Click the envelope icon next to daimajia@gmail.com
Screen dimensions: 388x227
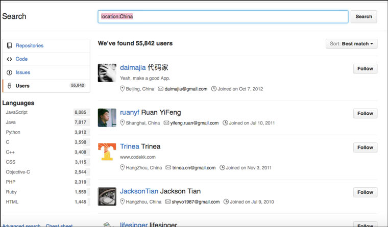coord(160,89)
